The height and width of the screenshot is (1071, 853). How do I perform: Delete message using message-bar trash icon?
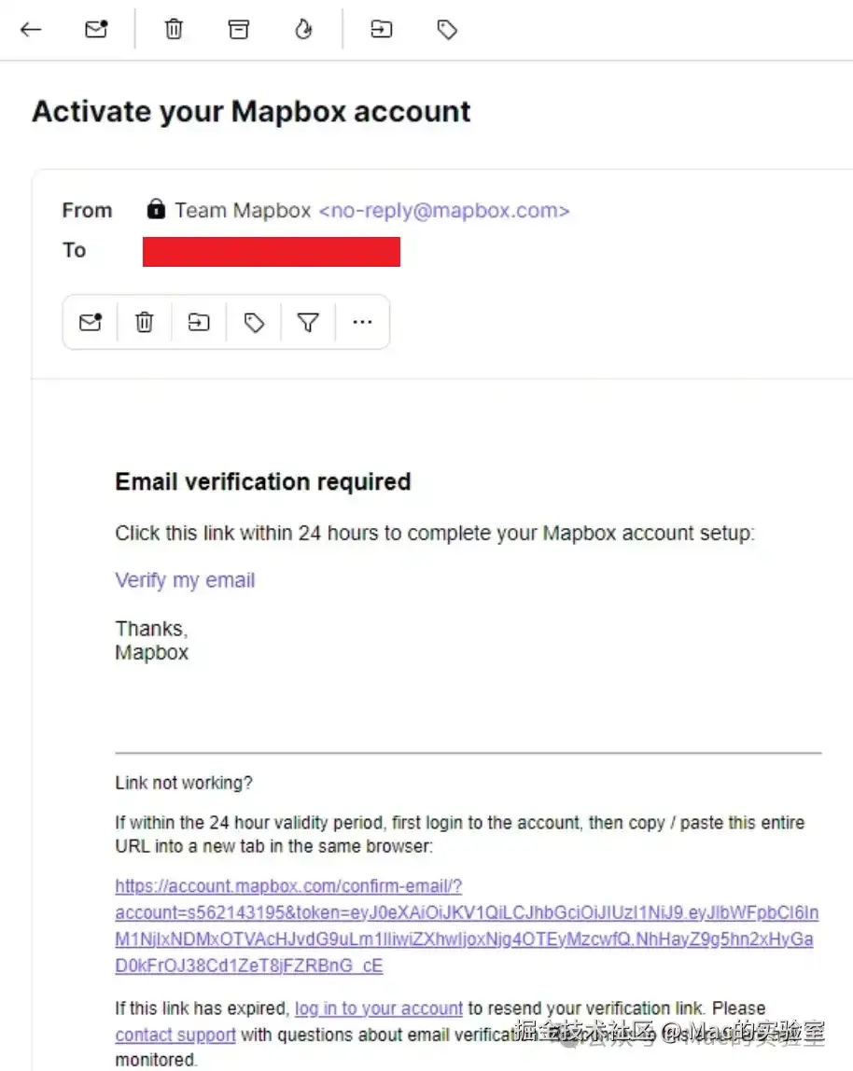(x=145, y=323)
